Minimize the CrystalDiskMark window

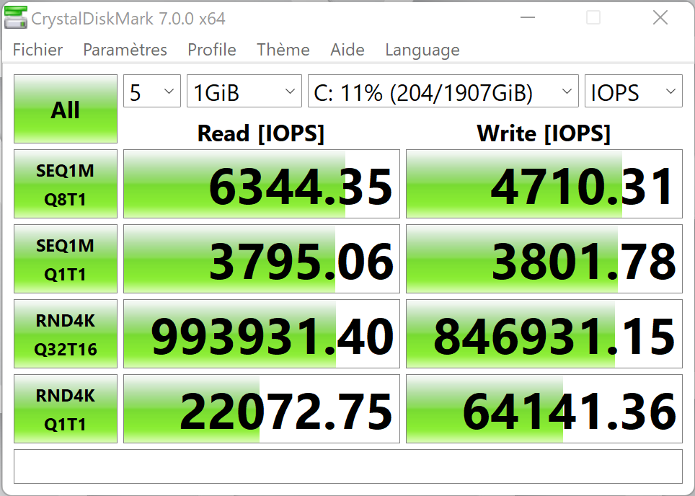pyautogui.click(x=528, y=18)
